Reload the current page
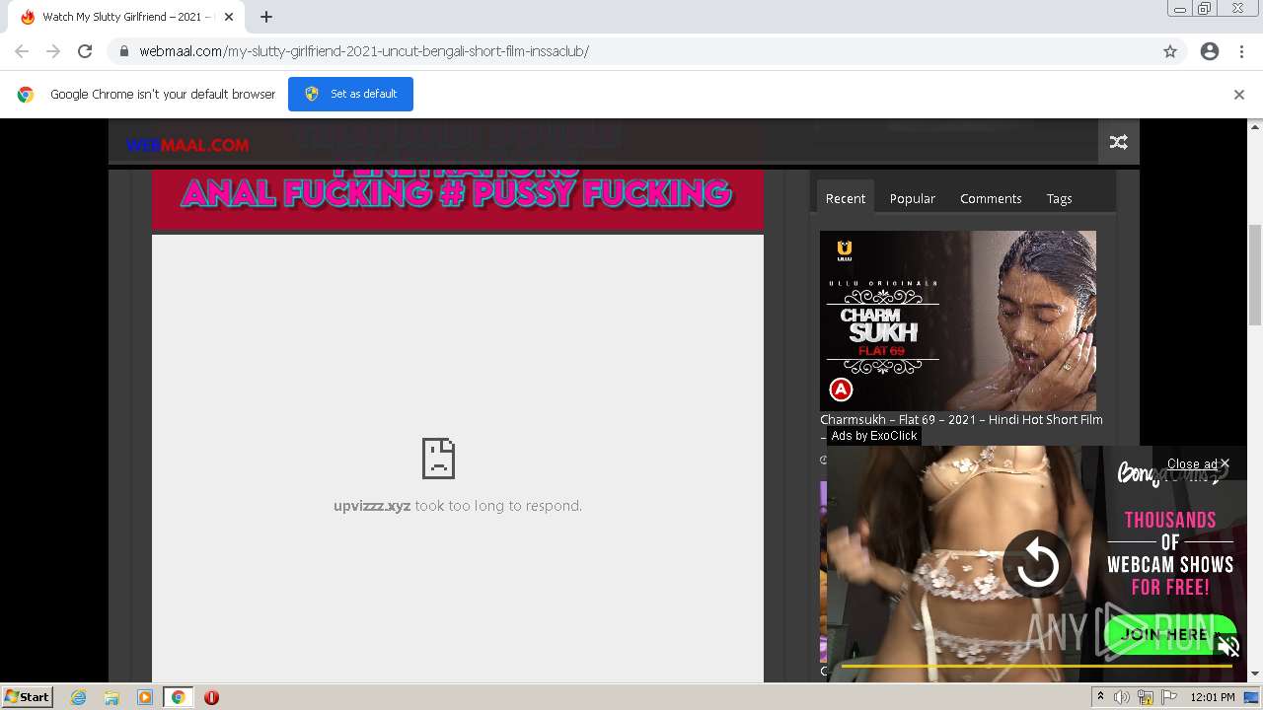The height and width of the screenshot is (710, 1263). click(x=85, y=51)
